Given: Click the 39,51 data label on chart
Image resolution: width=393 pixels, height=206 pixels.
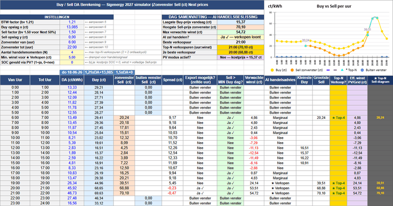Looking at the screenshot, I should [x=367, y=29].
